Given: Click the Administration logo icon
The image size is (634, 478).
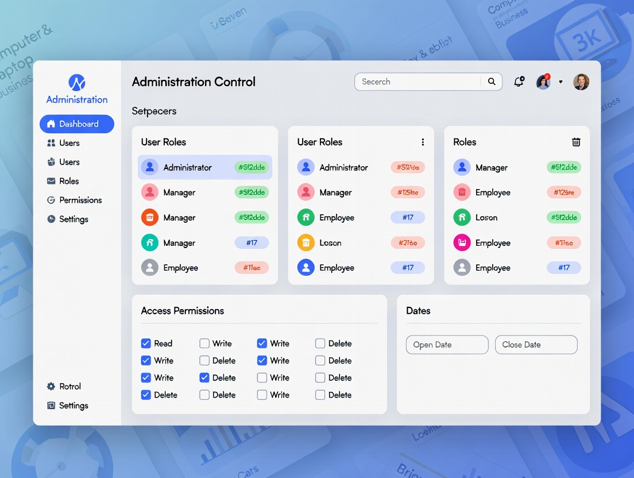Looking at the screenshot, I should [x=77, y=83].
